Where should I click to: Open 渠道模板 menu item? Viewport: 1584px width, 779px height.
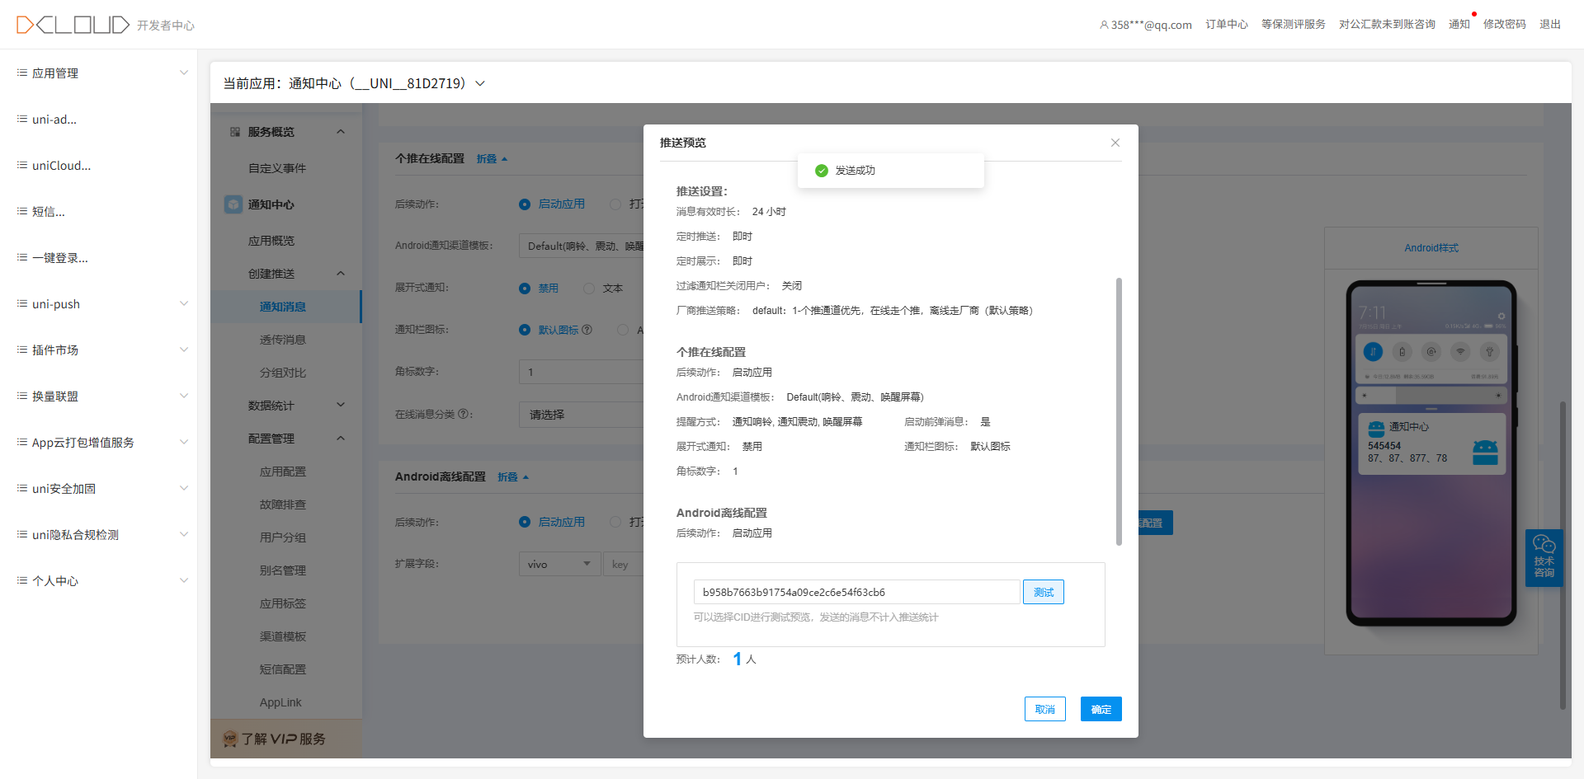[x=283, y=636]
